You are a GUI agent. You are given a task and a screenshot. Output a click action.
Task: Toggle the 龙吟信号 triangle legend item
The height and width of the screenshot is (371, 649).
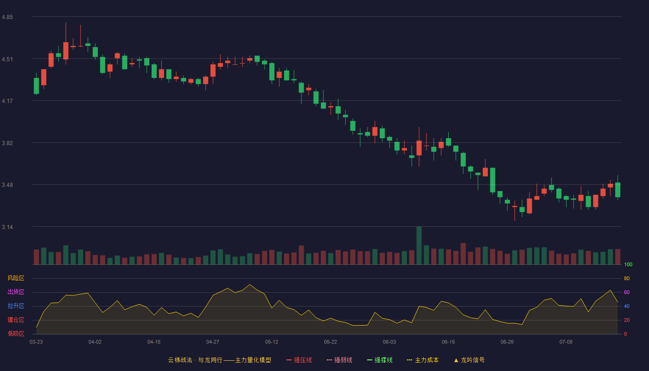tap(469, 360)
